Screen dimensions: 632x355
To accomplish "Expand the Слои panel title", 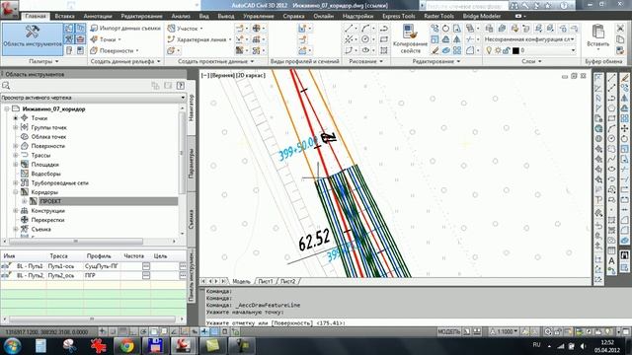I will pyautogui.click(x=531, y=61).
